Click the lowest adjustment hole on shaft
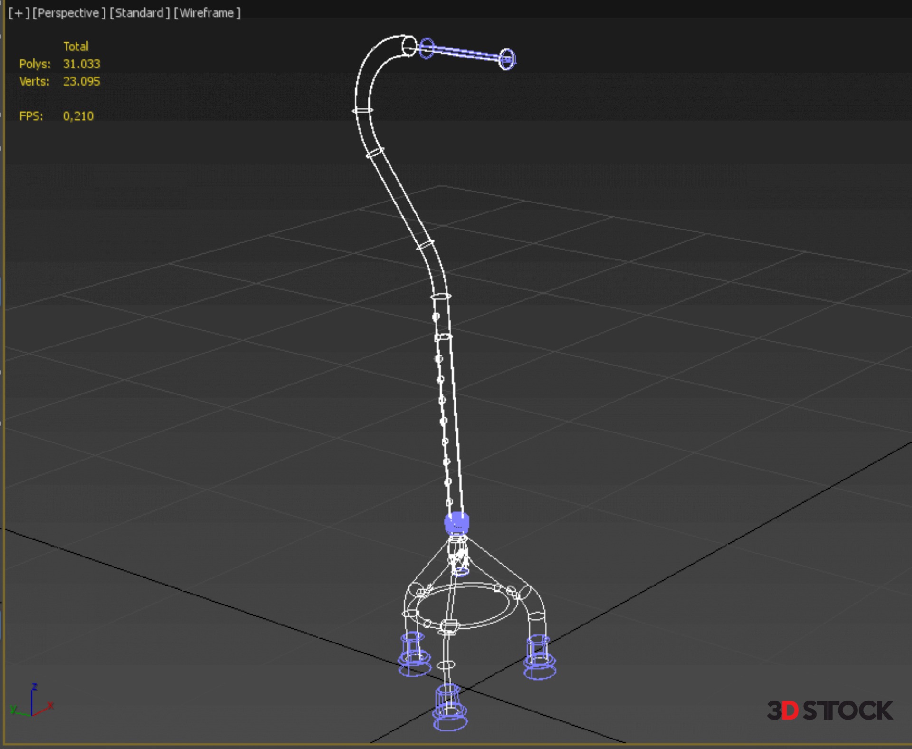Image resolution: width=912 pixels, height=749 pixels. [x=449, y=502]
